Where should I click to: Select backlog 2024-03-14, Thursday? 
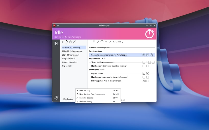coord(74,47)
